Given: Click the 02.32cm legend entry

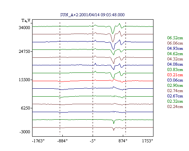Looking at the screenshot, I should pyautogui.click(x=175, y=101).
